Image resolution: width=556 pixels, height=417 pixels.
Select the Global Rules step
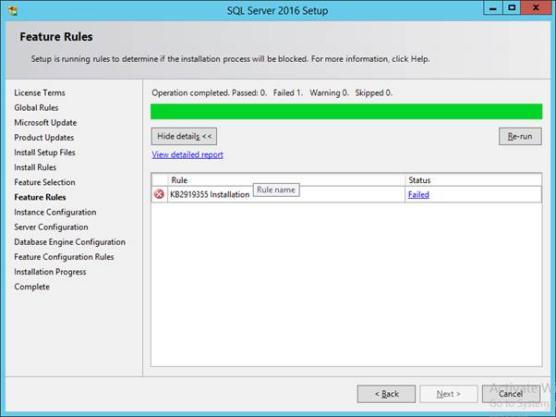(x=36, y=108)
